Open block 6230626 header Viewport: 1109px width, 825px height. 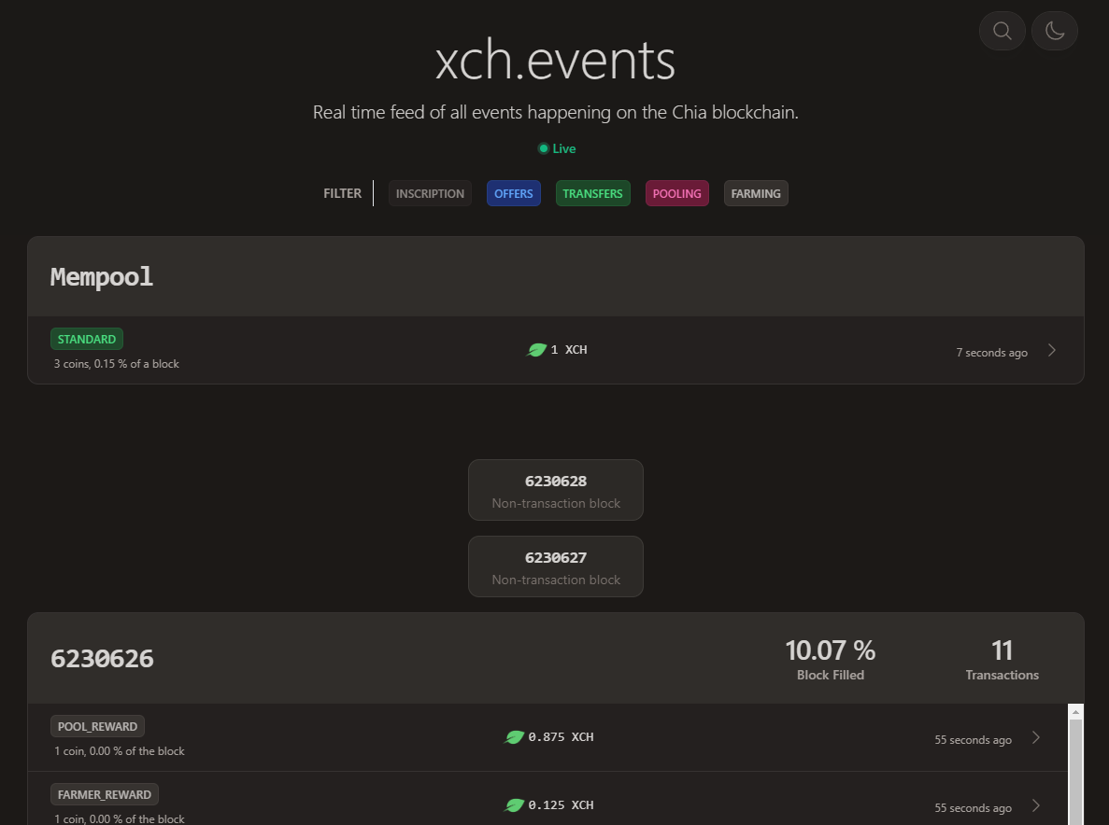[556, 658]
